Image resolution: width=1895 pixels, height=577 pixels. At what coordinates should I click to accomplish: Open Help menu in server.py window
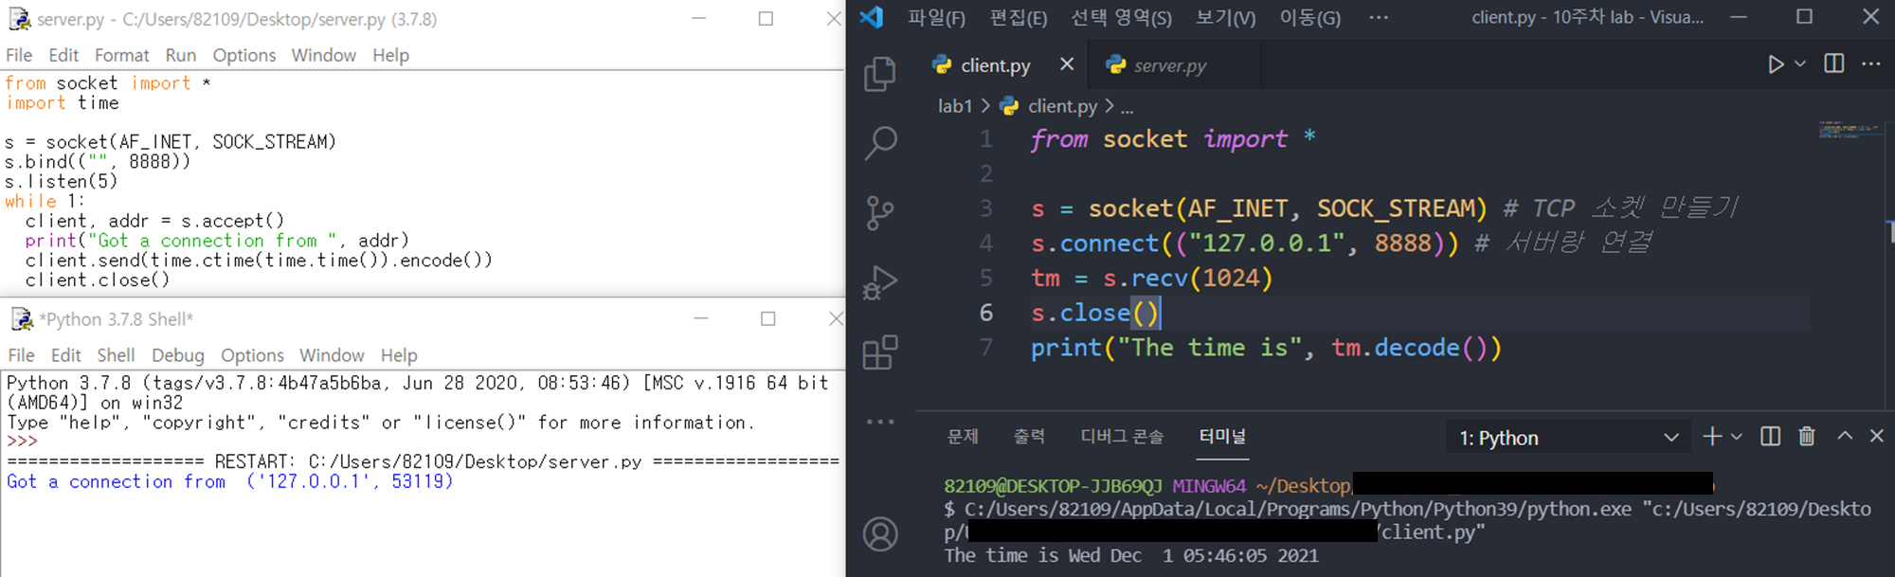tap(390, 55)
